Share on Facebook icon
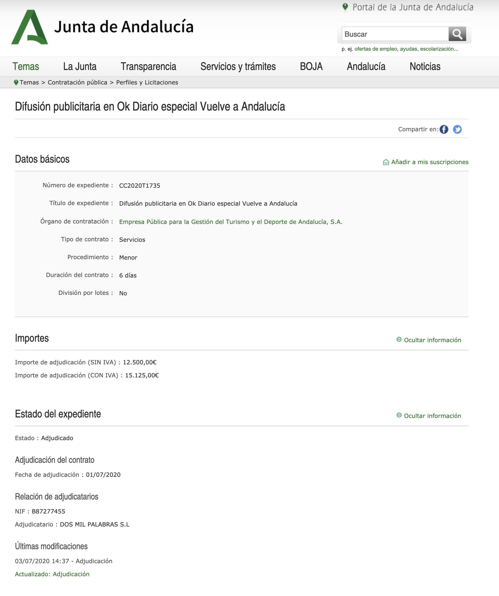The height and width of the screenshot is (596, 499). [x=444, y=129]
